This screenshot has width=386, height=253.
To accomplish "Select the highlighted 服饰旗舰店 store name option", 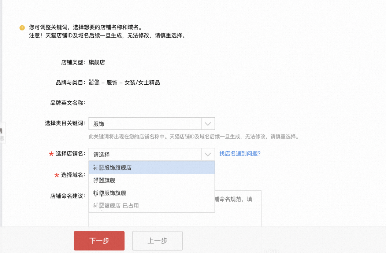I will tap(121, 168).
